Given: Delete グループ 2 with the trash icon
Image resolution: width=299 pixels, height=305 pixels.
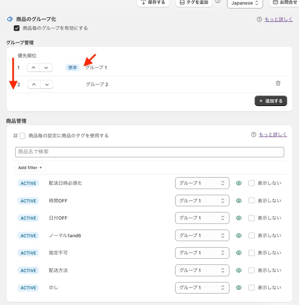Looking at the screenshot, I should (278, 83).
